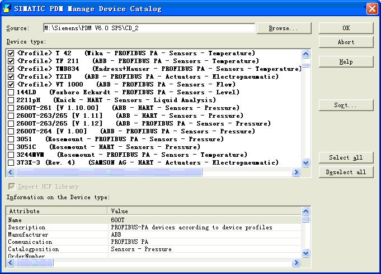Information table scroll down arrow
This screenshot has height=274, width=381.
click(305, 253)
